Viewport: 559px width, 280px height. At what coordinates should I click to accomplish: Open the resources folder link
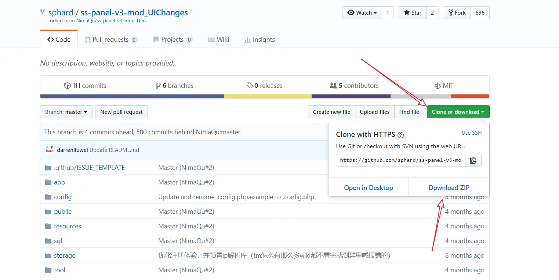click(68, 226)
